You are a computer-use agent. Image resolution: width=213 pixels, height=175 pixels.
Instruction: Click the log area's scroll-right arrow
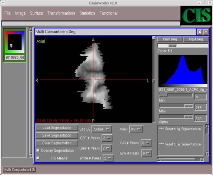[202, 160]
